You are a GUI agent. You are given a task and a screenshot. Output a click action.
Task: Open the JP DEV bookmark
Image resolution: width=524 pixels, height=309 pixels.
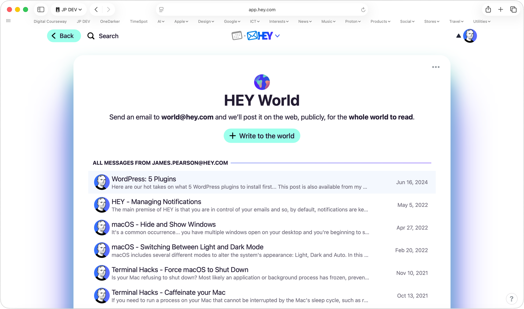83,21
